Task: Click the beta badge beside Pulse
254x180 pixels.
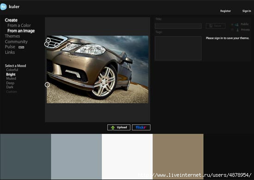Action: 21,47
